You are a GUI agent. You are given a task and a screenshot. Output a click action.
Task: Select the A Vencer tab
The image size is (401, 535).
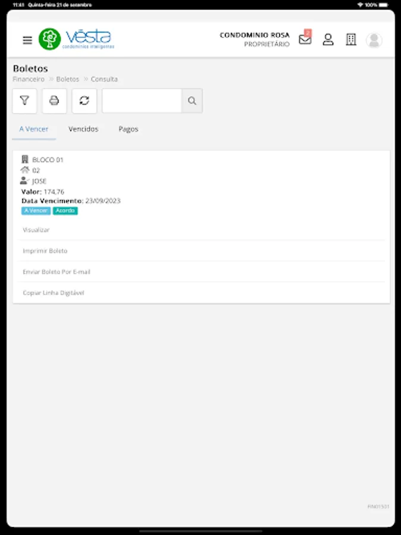[x=34, y=130]
